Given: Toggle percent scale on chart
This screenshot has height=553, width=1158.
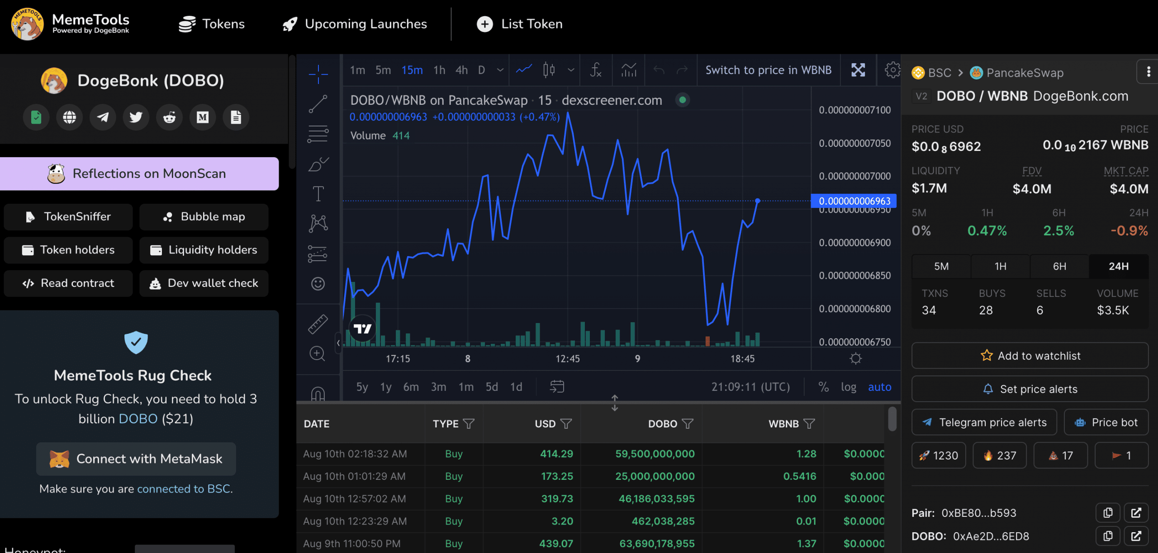Looking at the screenshot, I should pyautogui.click(x=824, y=387).
